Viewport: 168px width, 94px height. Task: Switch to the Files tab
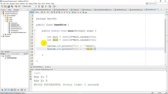[x=10, y=10]
